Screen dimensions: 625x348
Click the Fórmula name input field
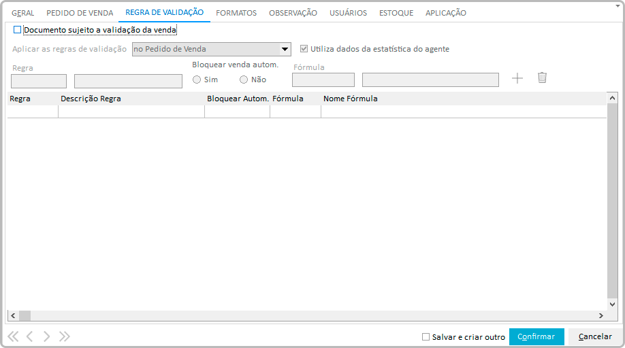coord(430,80)
